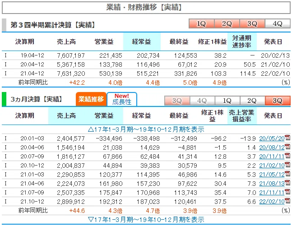
Task: Select net loss -312,499
Action: coord(184,138)
